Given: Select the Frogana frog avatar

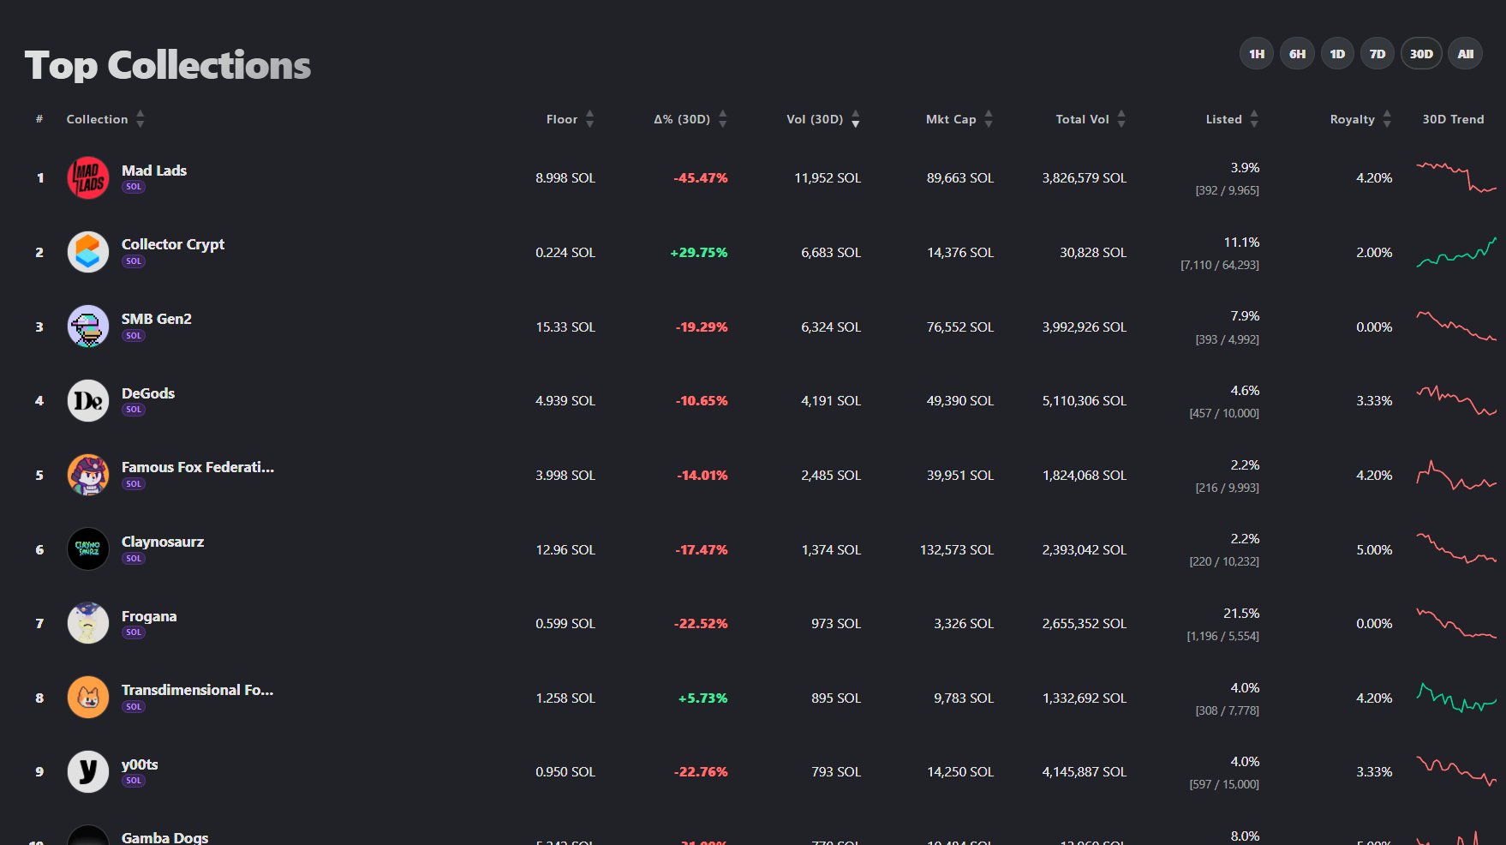Looking at the screenshot, I should [88, 623].
